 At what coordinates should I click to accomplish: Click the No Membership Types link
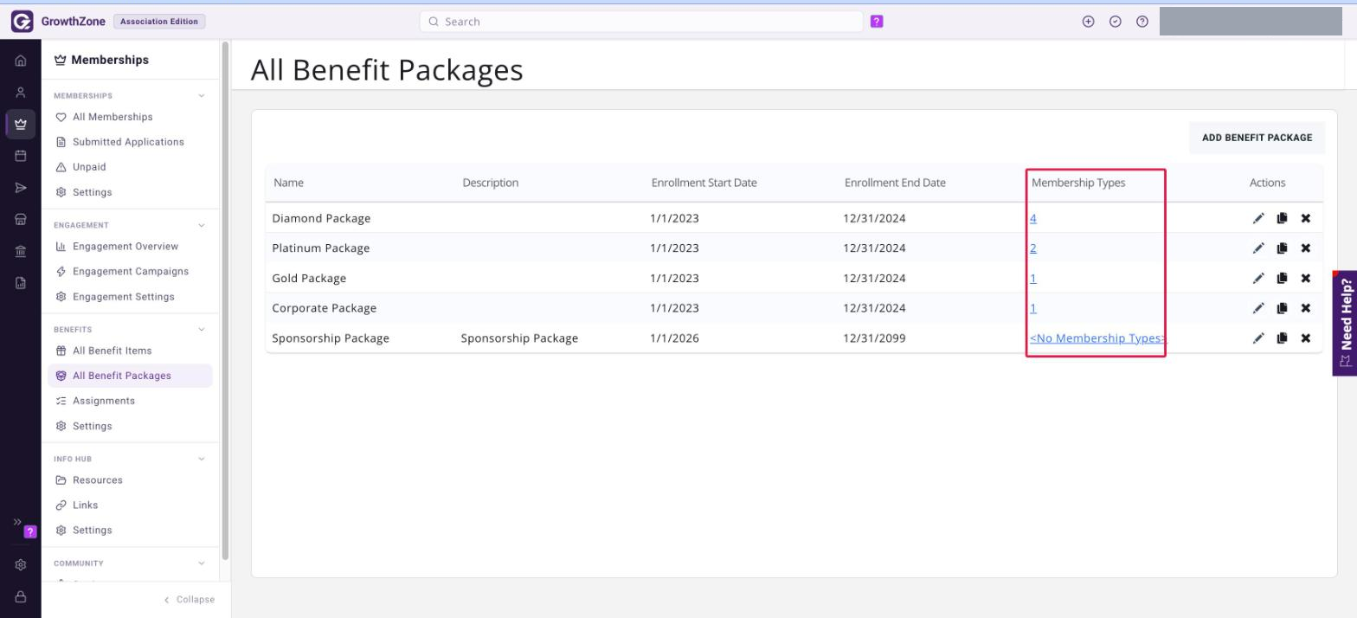pos(1097,338)
